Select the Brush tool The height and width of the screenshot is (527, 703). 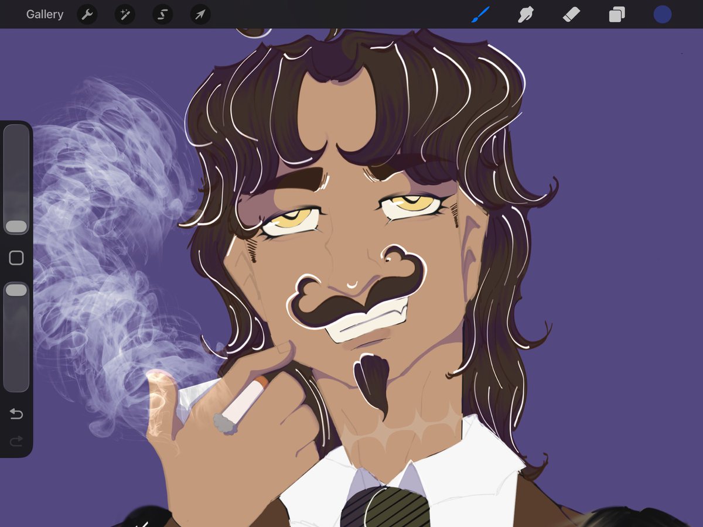480,14
